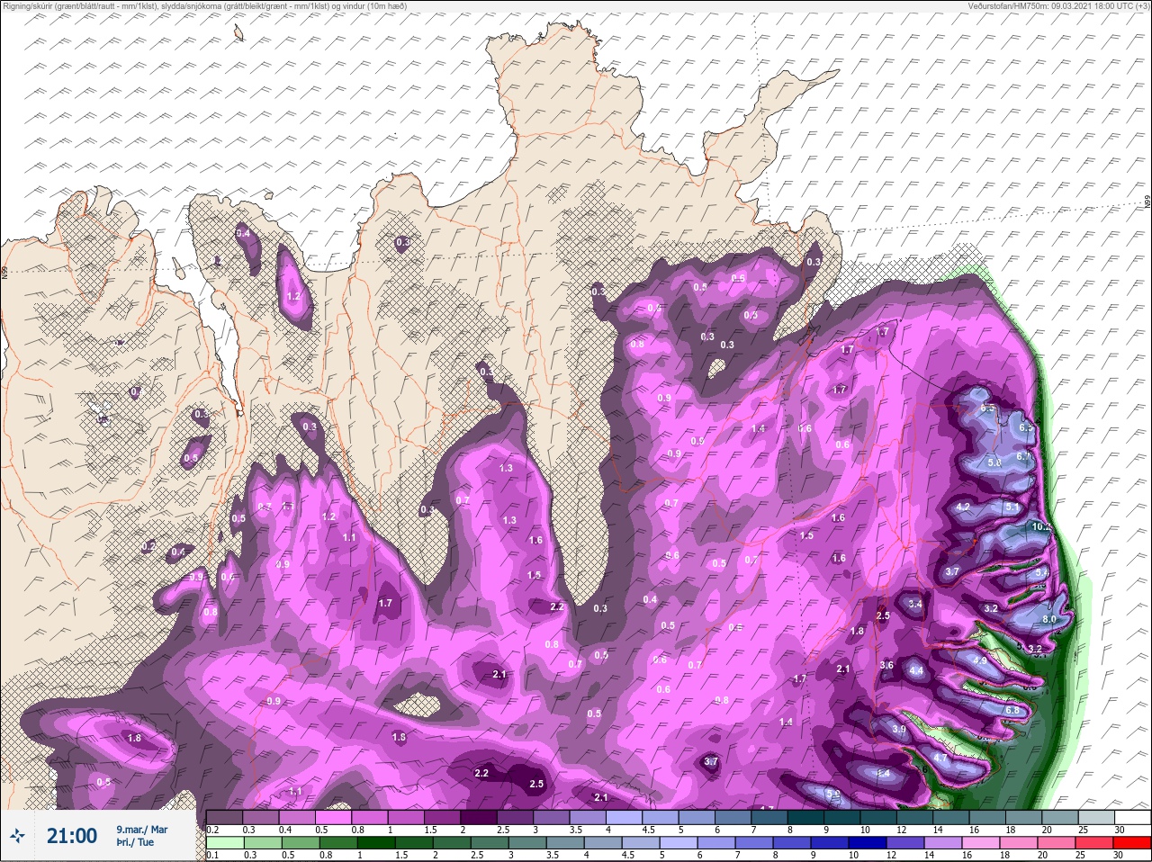Click the 'N99' label on the right map edge
Viewport: 1152px width, 862px height.
click(1147, 202)
